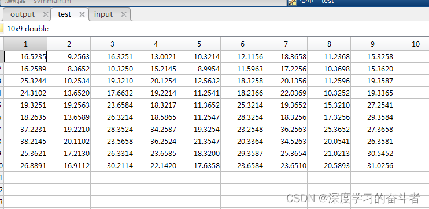Click cell with value 25.3621

point(25,153)
